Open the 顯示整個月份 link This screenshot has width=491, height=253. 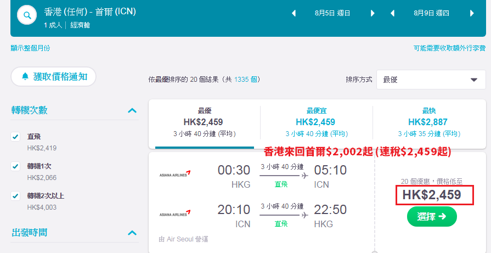30,48
